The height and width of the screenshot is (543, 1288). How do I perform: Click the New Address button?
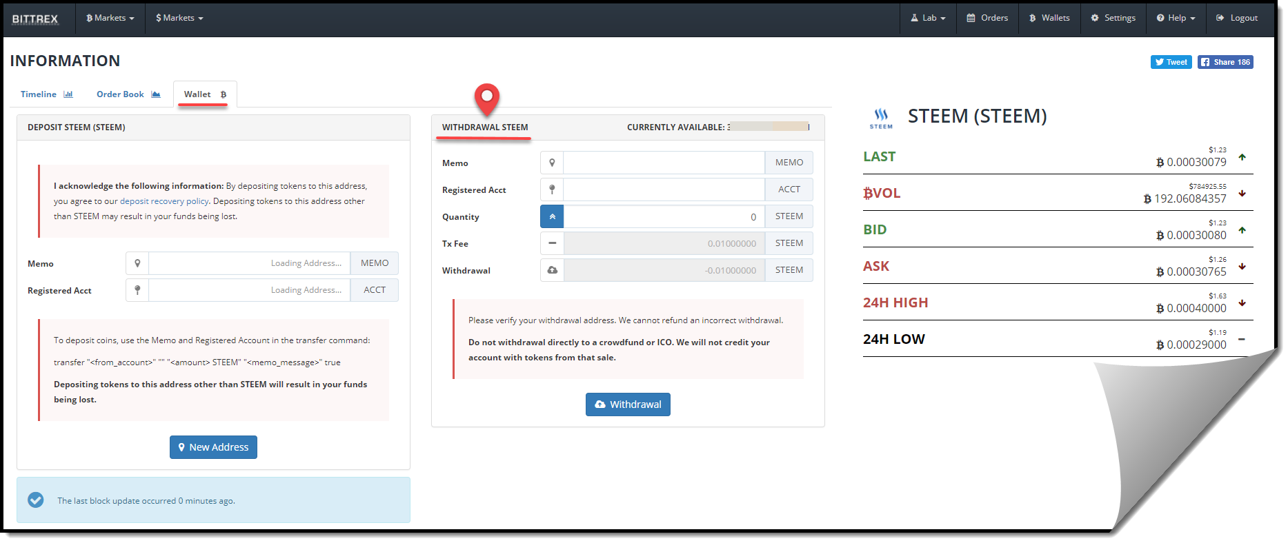[213, 447]
